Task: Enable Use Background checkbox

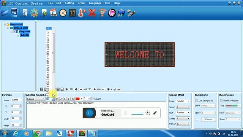Action: point(197,100)
